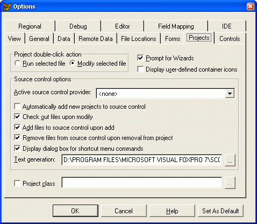Click the browse button beside Text generation
The height and width of the screenshot is (224, 257).
click(x=230, y=160)
